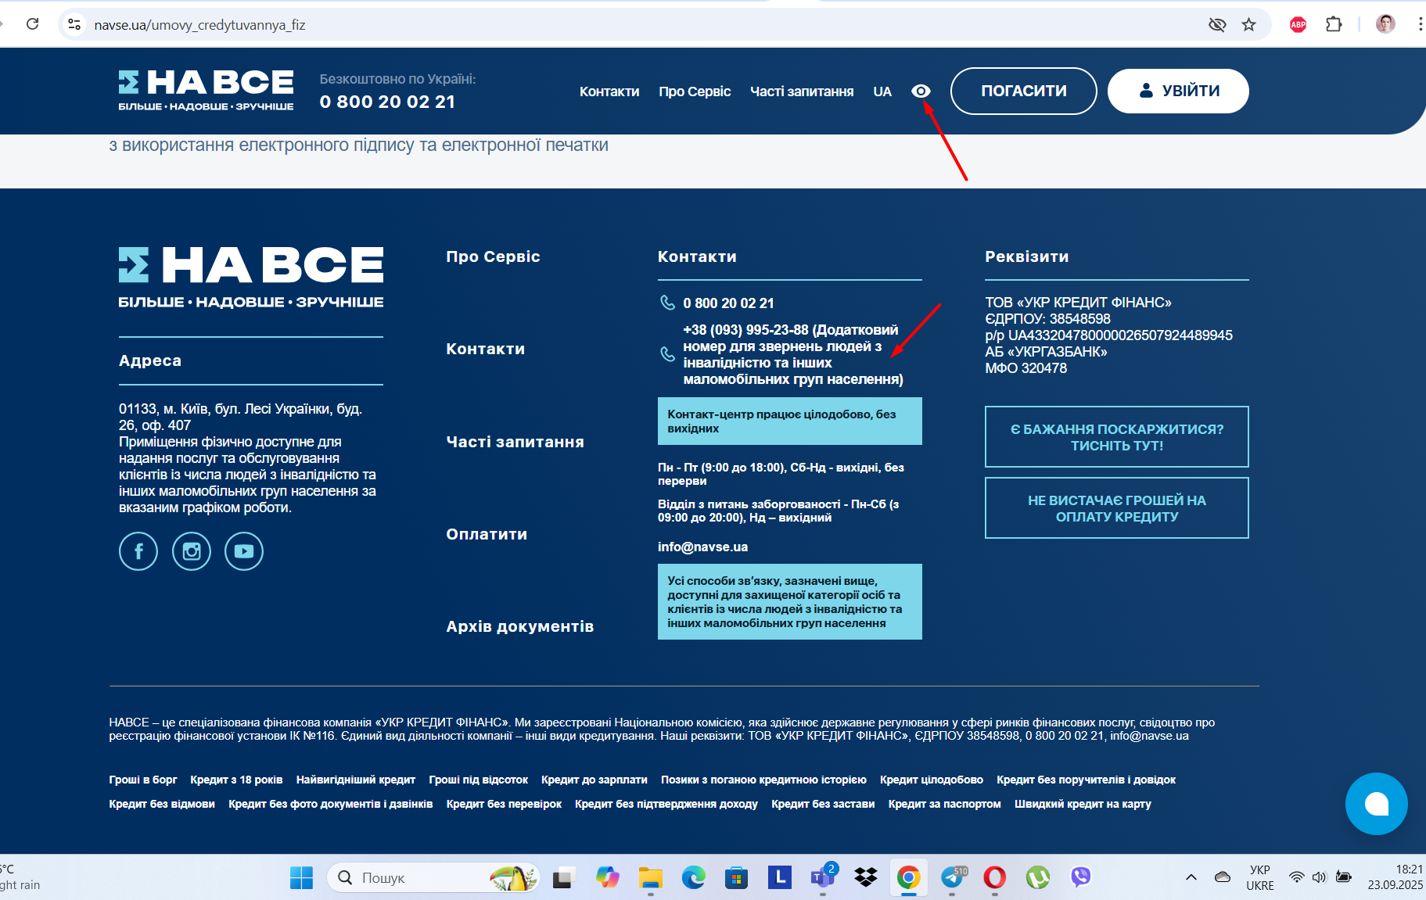This screenshot has width=1426, height=900.
Task: Open uTorrent from taskbar
Action: (1037, 877)
